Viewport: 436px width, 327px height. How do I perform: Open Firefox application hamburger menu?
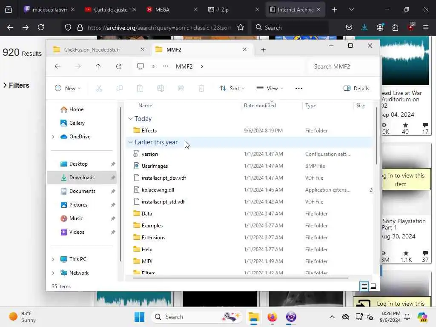click(x=425, y=28)
